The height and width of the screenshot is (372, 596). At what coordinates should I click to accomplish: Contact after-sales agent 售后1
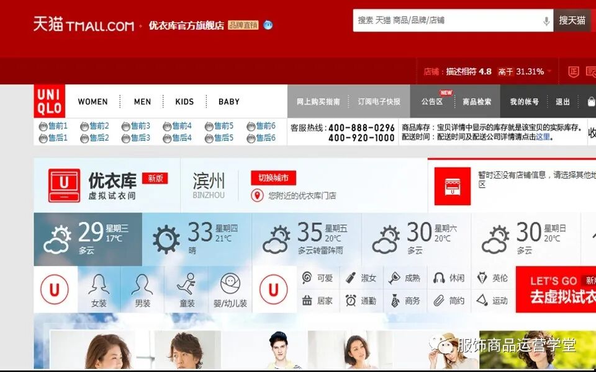point(53,138)
